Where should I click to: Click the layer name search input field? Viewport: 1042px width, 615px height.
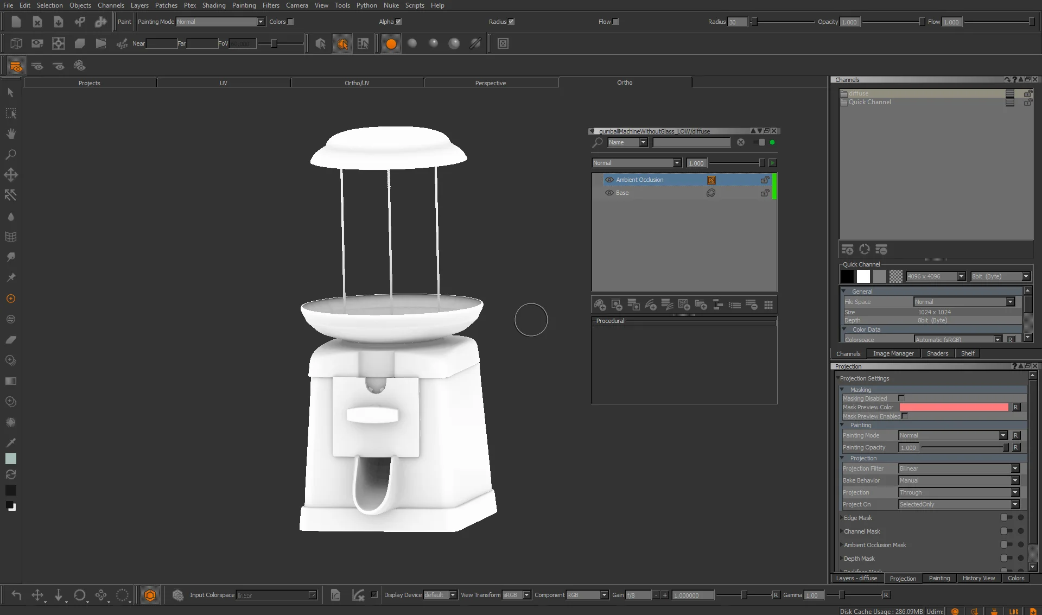pos(691,142)
